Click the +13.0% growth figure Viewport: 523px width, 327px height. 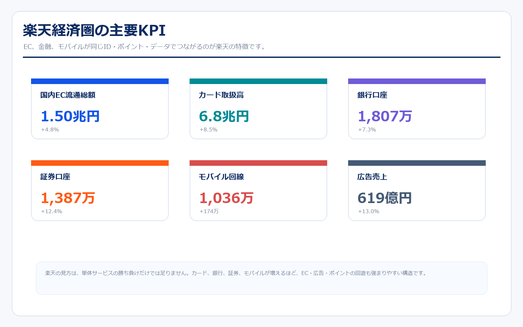point(369,211)
